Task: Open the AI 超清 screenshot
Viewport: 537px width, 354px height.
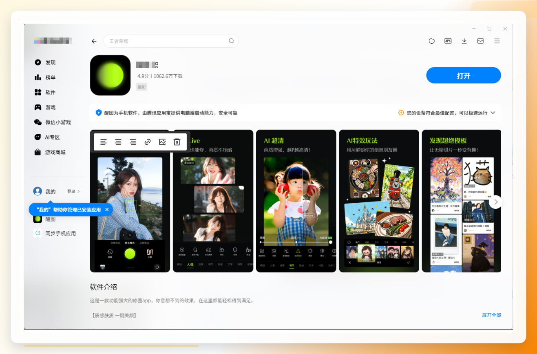Action: coord(296,201)
